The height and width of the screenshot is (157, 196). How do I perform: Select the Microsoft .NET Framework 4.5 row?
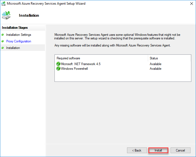tap(81, 64)
